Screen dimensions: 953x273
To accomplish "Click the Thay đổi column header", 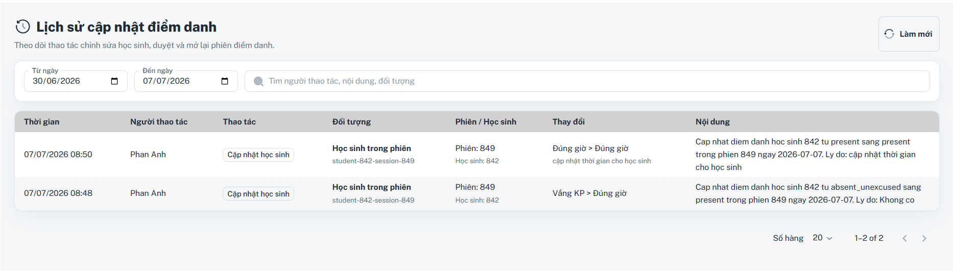I will click(568, 121).
